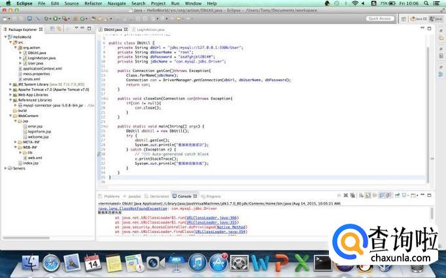Image resolution: width=446 pixels, height=278 pixels.
Task: Click the Excel icon in the Dock
Action: (x=301, y=264)
